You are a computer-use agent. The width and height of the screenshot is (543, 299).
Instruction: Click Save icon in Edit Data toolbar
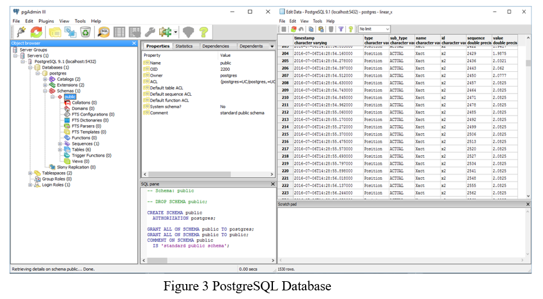point(284,29)
